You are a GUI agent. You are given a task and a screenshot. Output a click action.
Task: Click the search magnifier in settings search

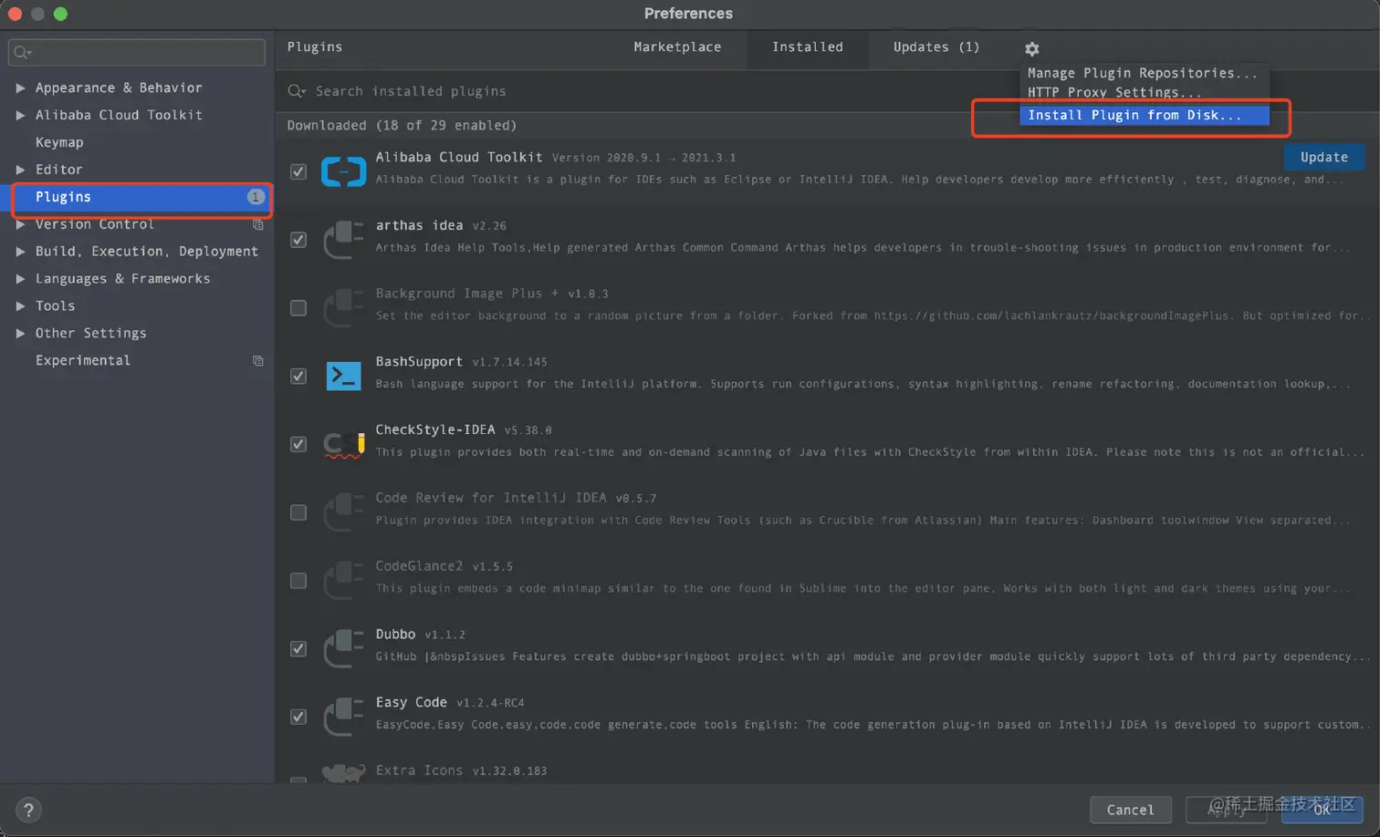tap(22, 52)
